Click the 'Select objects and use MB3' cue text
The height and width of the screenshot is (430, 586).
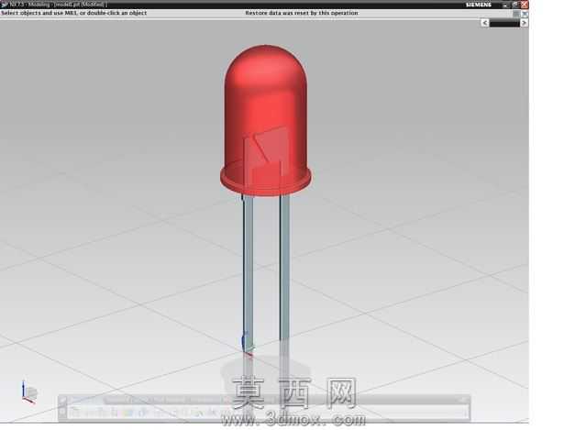click(74, 13)
